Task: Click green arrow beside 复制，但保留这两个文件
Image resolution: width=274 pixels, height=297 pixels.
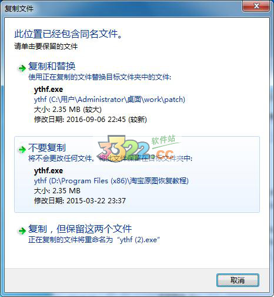Action: click(x=22, y=231)
